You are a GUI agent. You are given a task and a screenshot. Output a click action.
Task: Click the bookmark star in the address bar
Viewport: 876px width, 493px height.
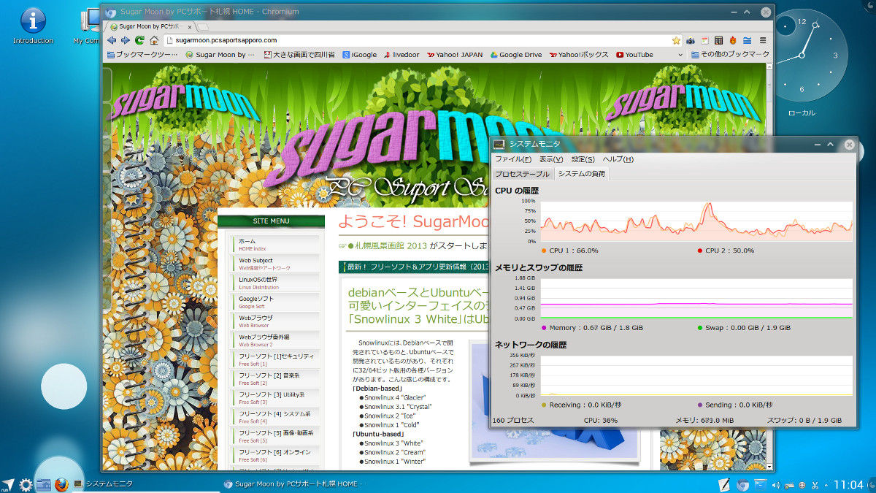[677, 42]
